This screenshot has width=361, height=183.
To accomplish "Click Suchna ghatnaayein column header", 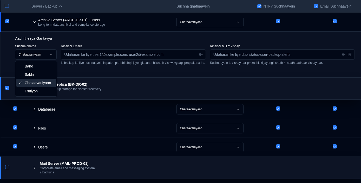I will 193,6.
